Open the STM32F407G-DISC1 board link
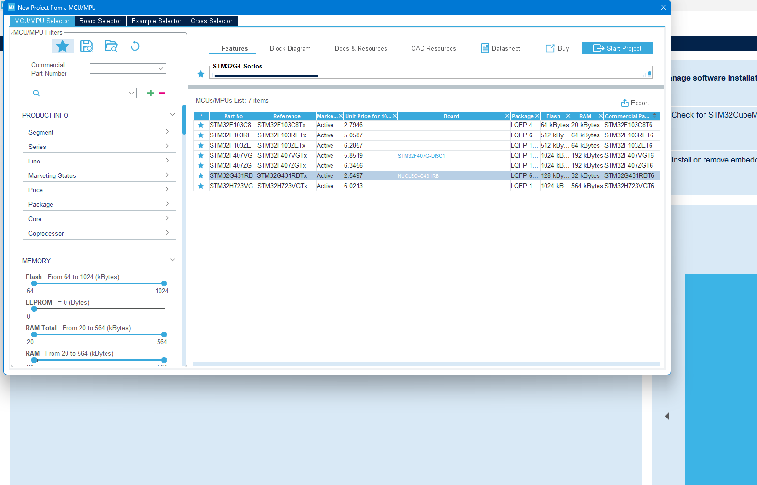 [x=422, y=156]
